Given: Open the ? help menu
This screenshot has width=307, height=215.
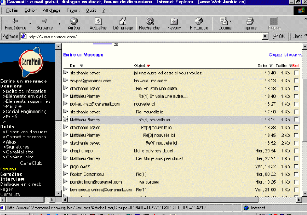Looking at the screenshot, I should pos(104,10).
